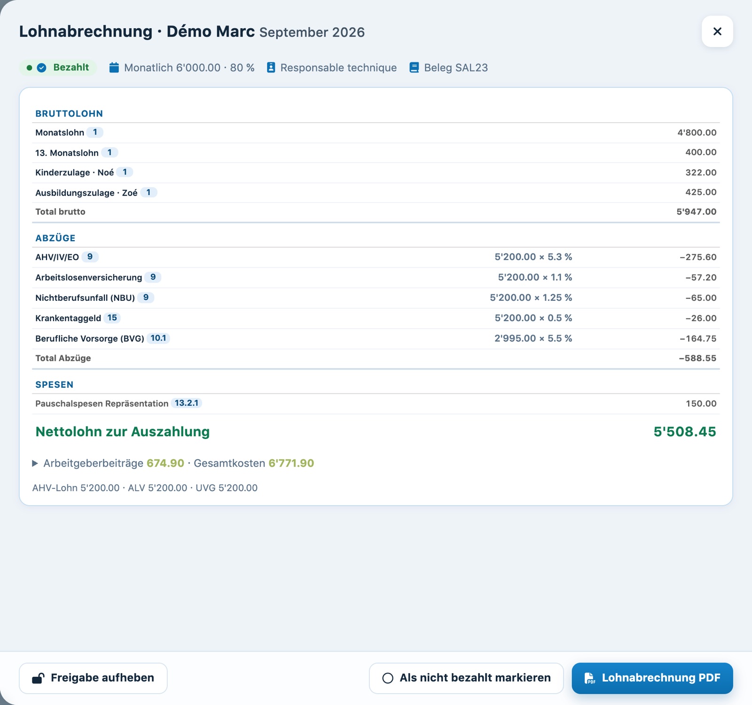Click the unlock padlock icon on Freigabe aufheben
Image resolution: width=752 pixels, height=705 pixels.
tap(38, 678)
